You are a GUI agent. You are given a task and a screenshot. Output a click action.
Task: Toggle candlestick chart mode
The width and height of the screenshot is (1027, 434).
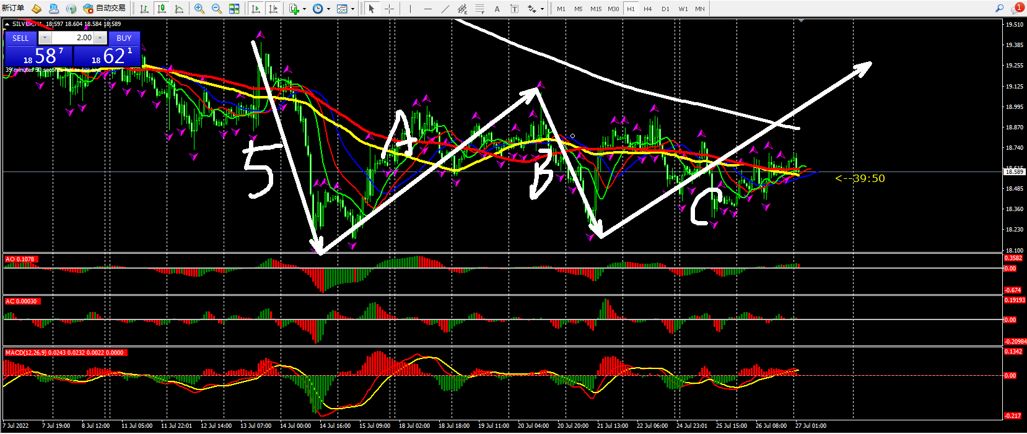tap(162, 9)
